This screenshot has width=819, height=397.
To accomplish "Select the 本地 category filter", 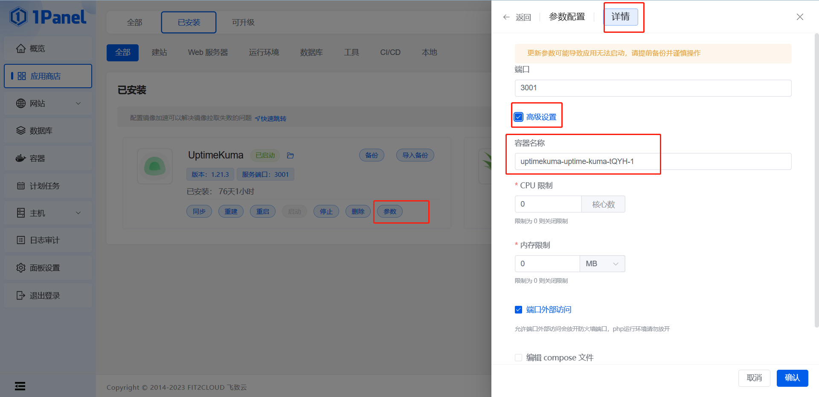I will 430,53.
